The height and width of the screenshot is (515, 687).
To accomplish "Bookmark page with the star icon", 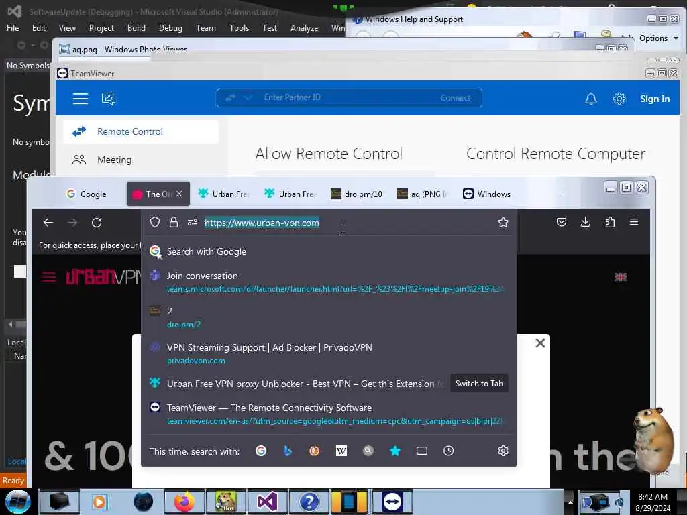I will tap(503, 222).
